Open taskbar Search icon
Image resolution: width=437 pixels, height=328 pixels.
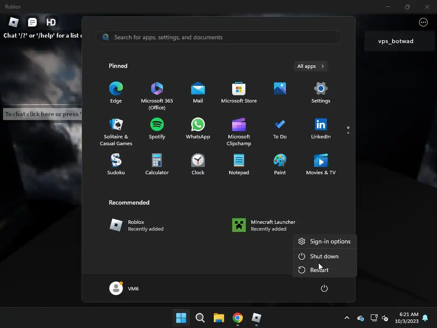[x=200, y=318]
